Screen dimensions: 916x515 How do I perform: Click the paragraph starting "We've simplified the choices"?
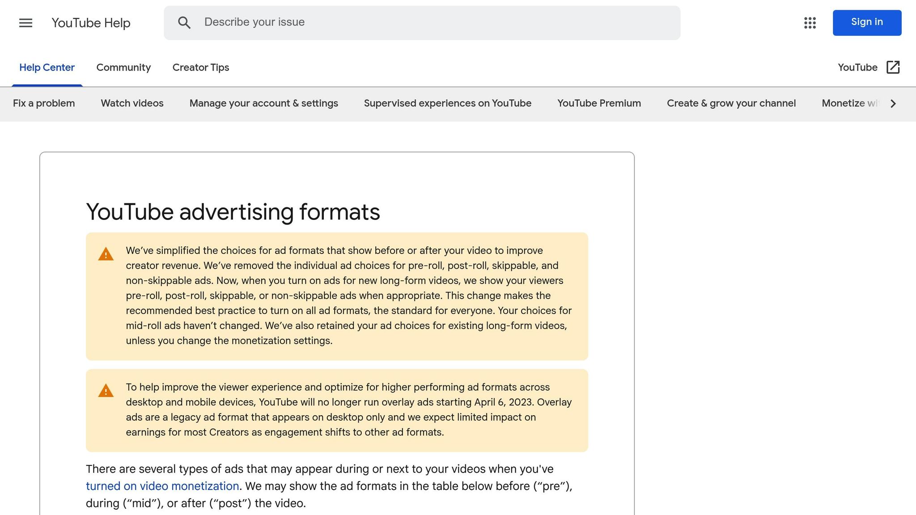point(349,295)
